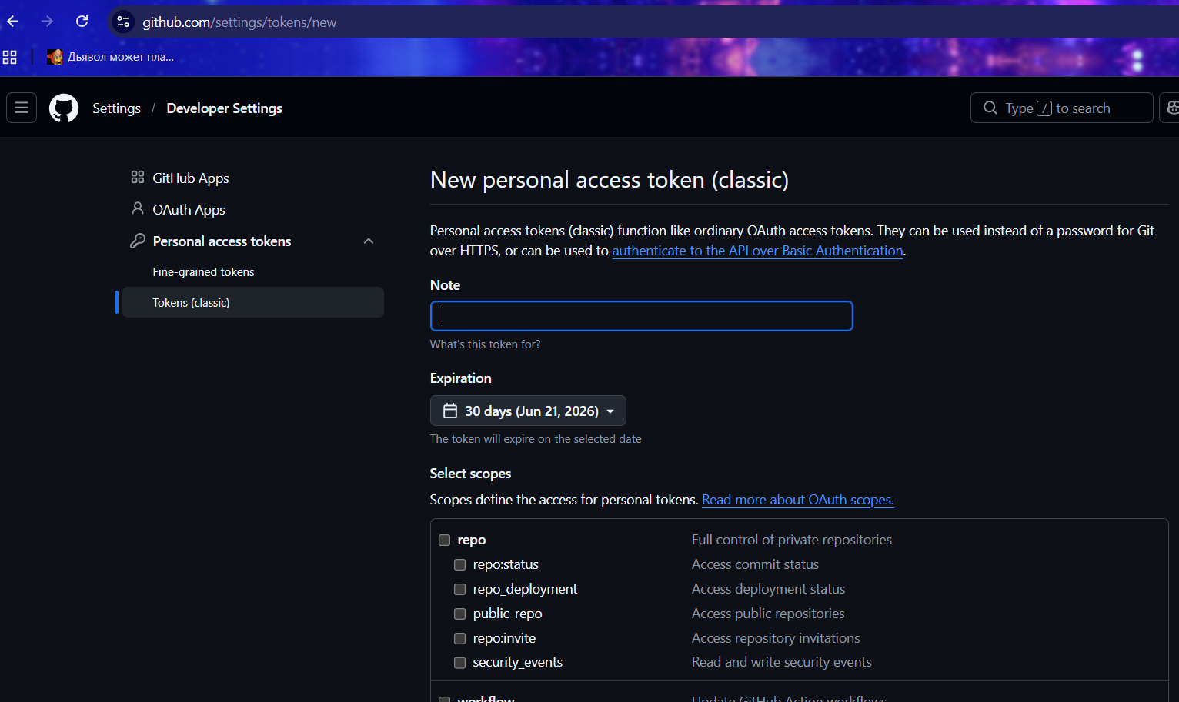Enable the security_events checkbox

pyautogui.click(x=459, y=662)
